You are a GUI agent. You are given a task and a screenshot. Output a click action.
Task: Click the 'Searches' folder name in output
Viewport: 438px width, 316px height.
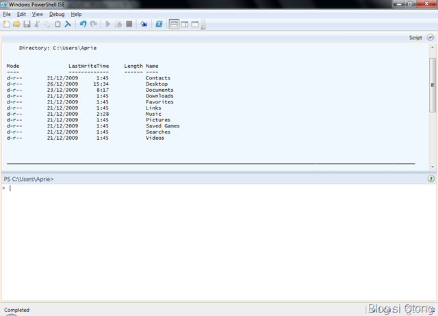pyautogui.click(x=158, y=132)
